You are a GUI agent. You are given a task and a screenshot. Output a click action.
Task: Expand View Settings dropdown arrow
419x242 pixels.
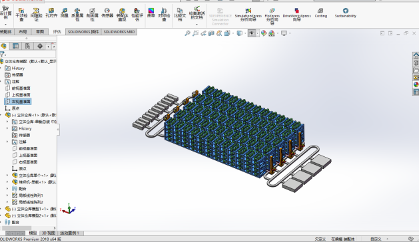click(290, 33)
